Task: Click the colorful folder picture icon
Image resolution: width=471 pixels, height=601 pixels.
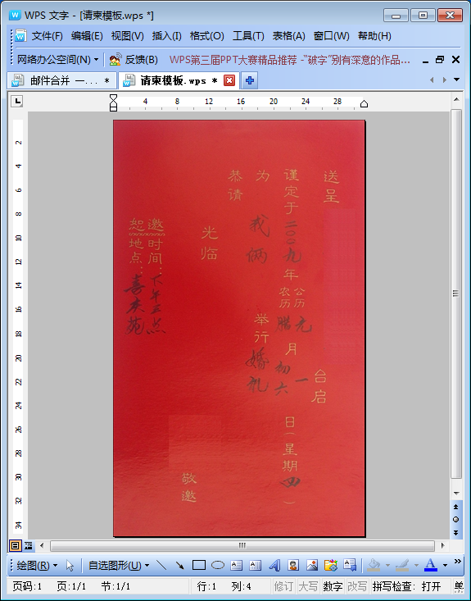Action: tap(331, 565)
